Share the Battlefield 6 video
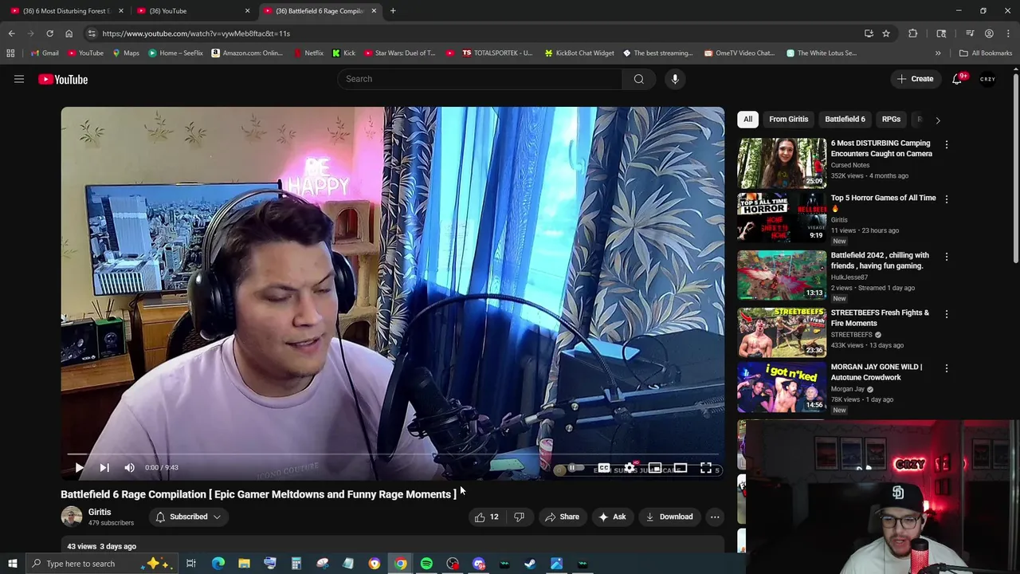 (x=562, y=517)
